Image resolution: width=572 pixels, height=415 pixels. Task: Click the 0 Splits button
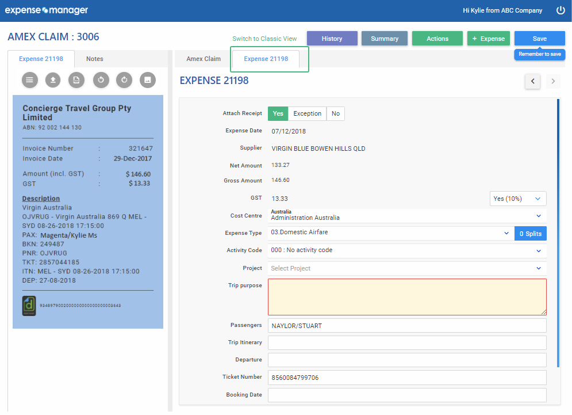point(531,234)
